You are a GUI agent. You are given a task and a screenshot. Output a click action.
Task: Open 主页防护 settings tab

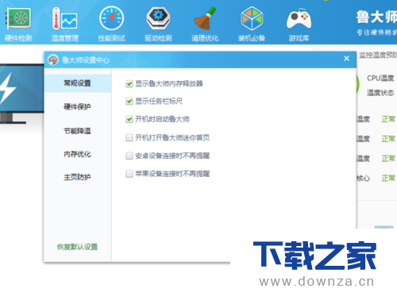(x=78, y=177)
